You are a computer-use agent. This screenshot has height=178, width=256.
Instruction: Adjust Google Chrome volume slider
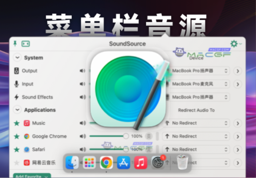coord(109,136)
